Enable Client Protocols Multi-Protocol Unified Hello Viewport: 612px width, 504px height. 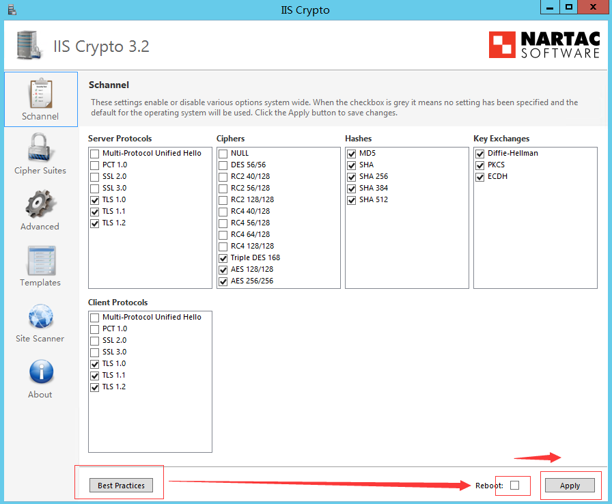pyautogui.click(x=94, y=318)
